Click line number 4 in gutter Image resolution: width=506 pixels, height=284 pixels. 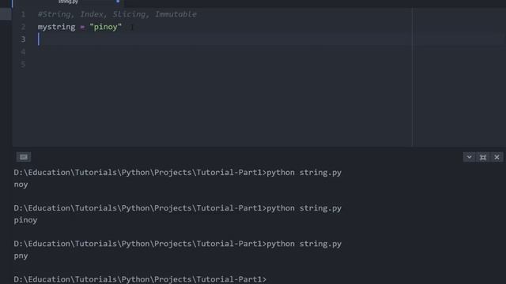[x=23, y=52]
